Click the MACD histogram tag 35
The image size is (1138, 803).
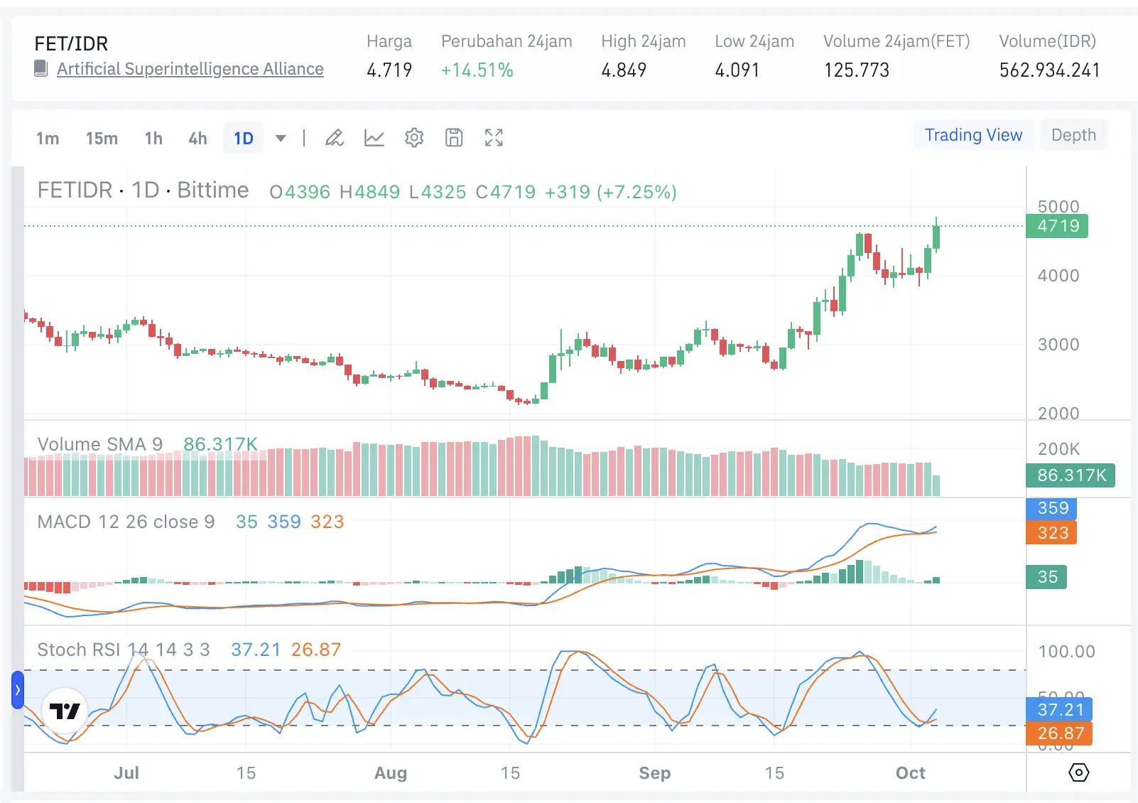(1046, 577)
